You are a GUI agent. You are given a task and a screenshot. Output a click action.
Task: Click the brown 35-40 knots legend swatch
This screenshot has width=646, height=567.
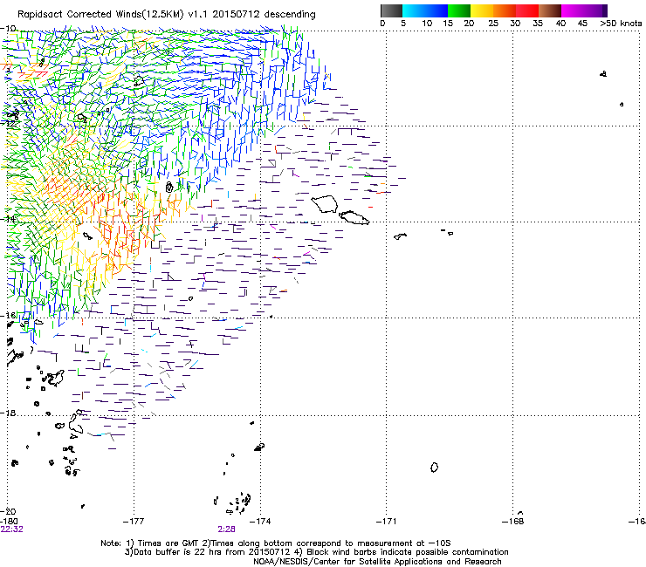click(x=550, y=10)
